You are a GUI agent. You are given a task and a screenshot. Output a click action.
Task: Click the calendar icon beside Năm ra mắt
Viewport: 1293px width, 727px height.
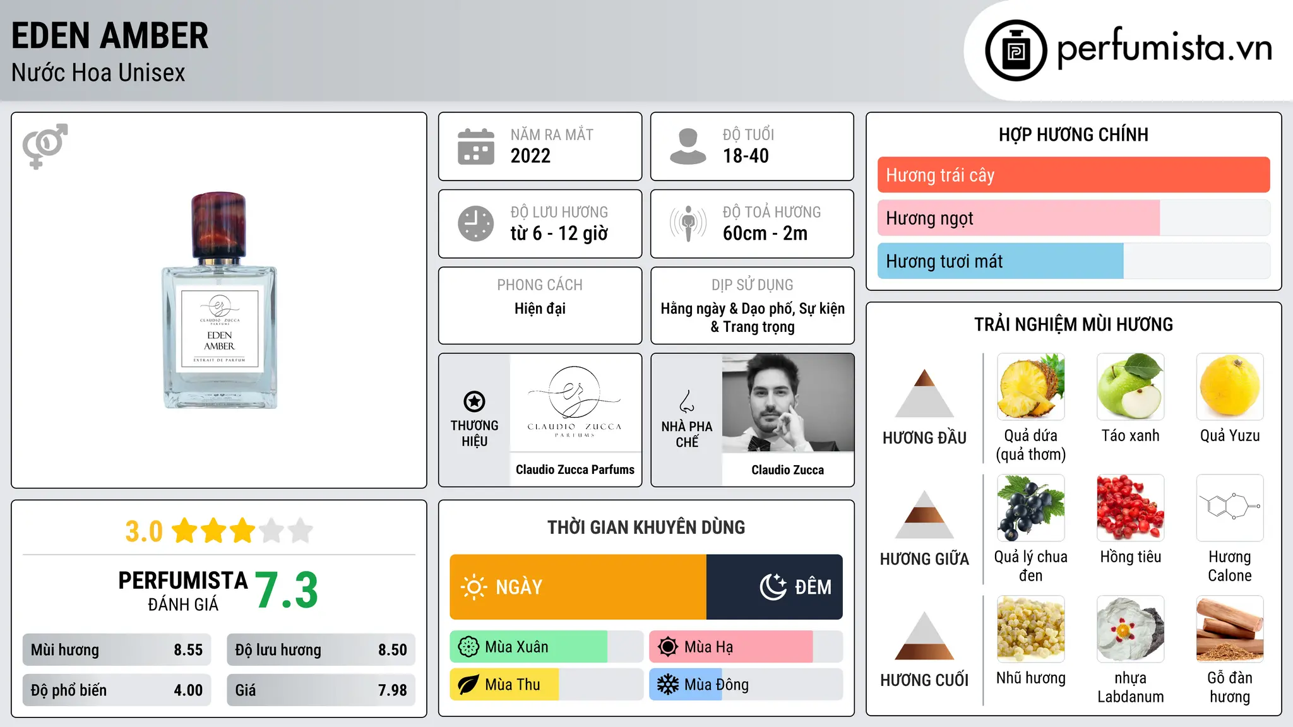476,146
